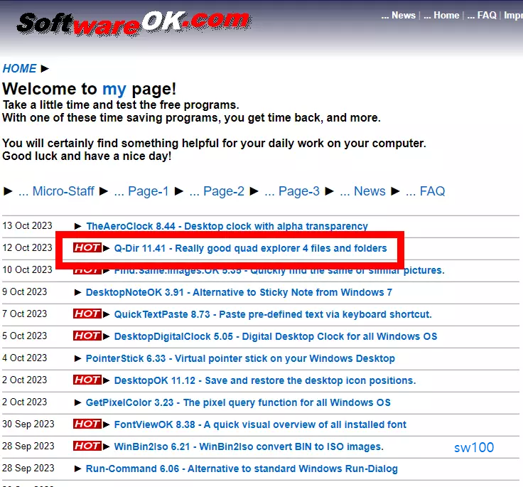
Task: Go to the Page-2 navigation link
Action: click(x=223, y=191)
